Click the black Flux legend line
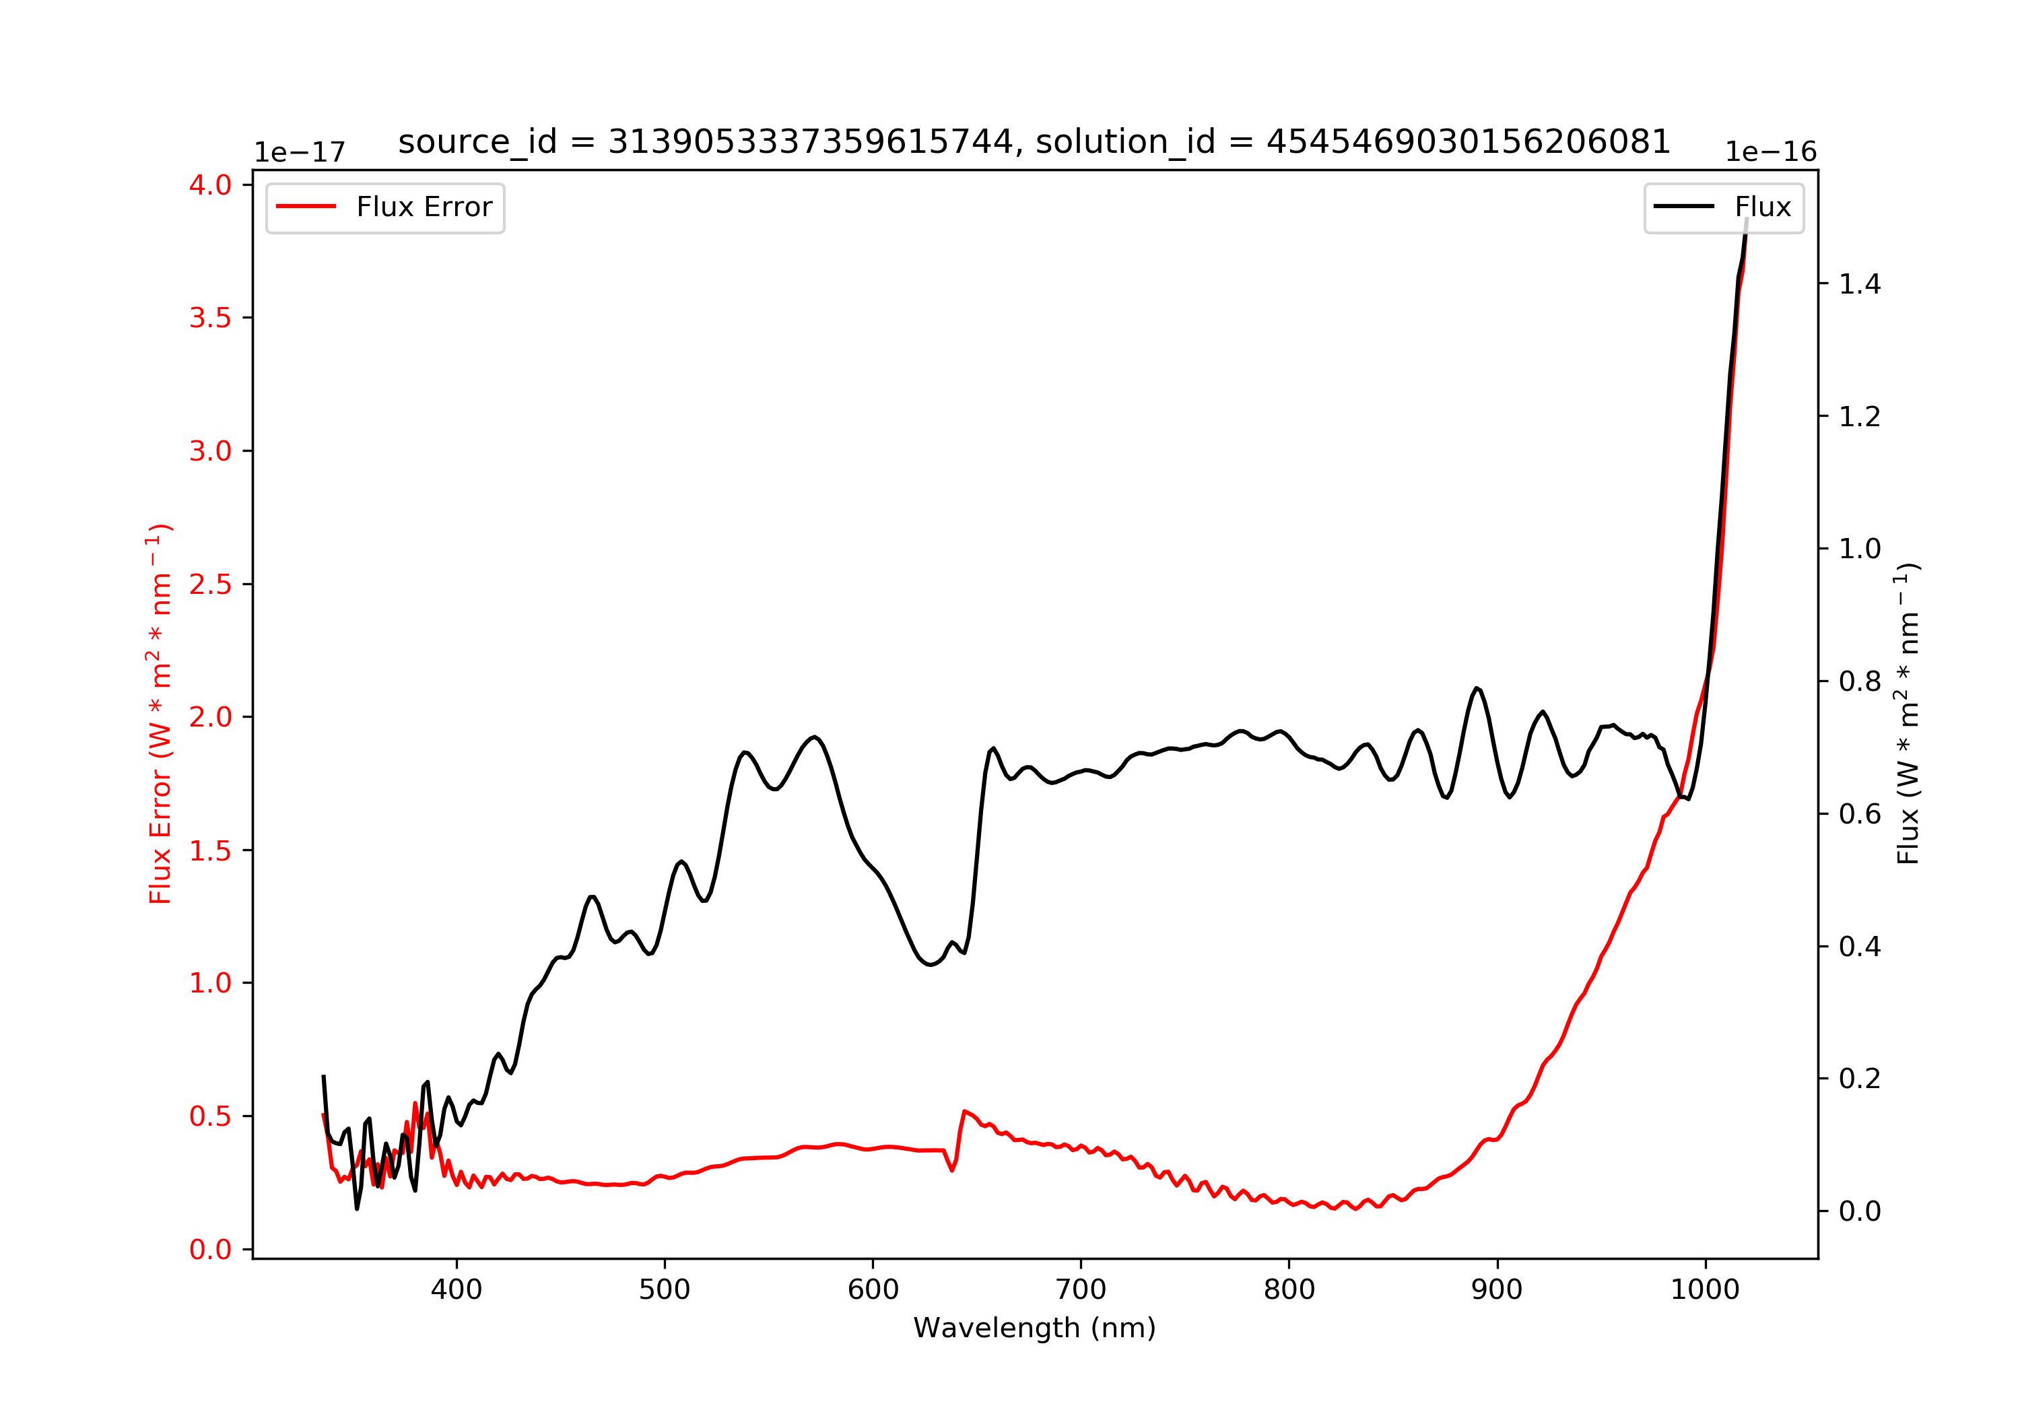 [1684, 207]
